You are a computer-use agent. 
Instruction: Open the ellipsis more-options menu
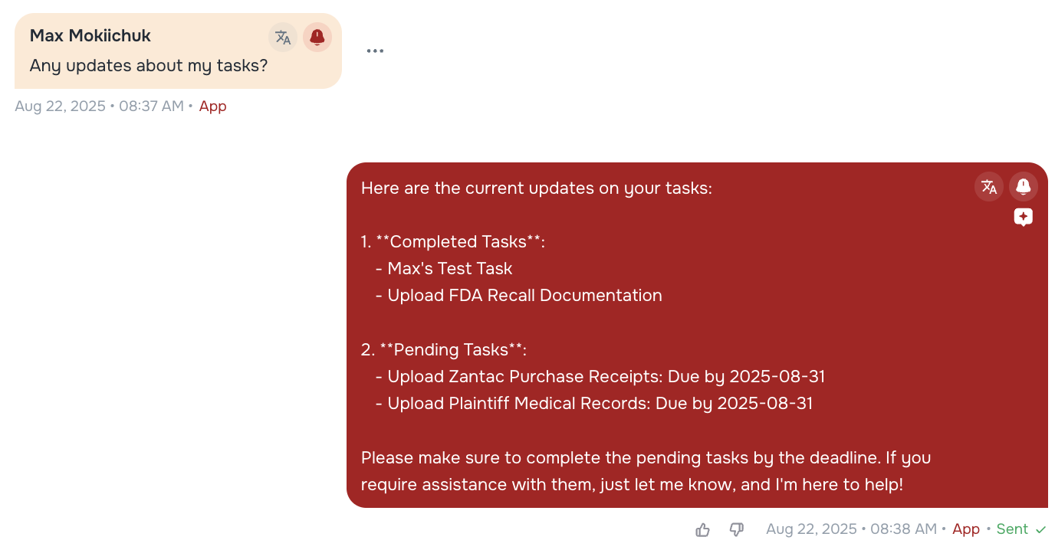pos(375,51)
